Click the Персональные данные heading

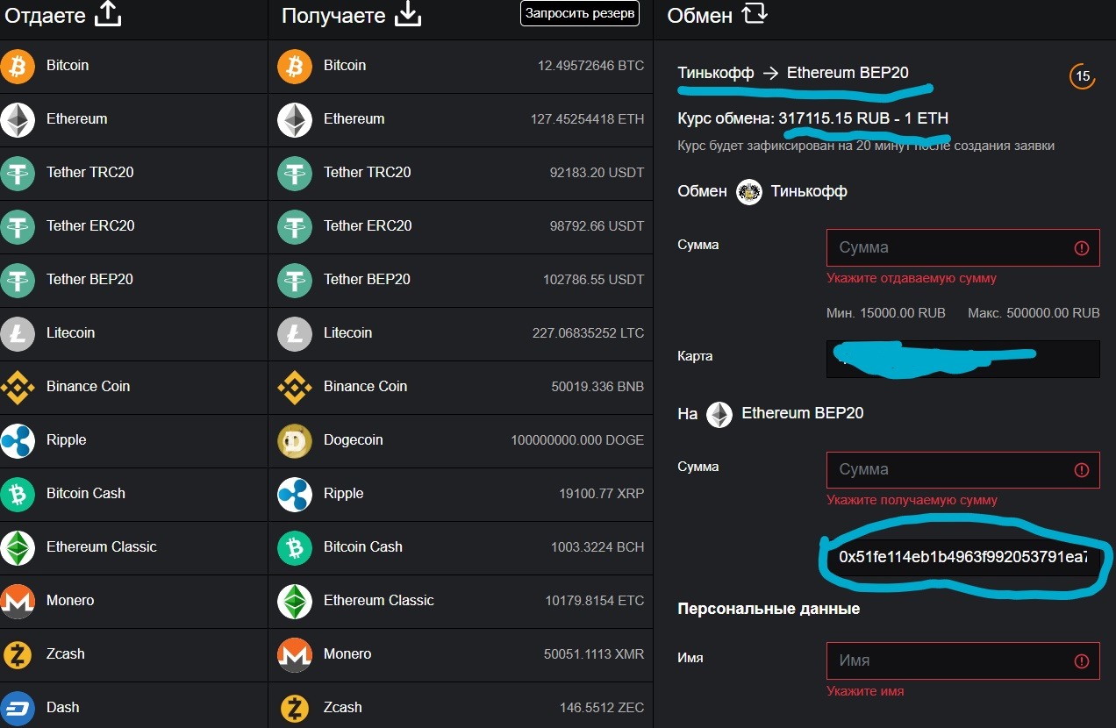769,609
